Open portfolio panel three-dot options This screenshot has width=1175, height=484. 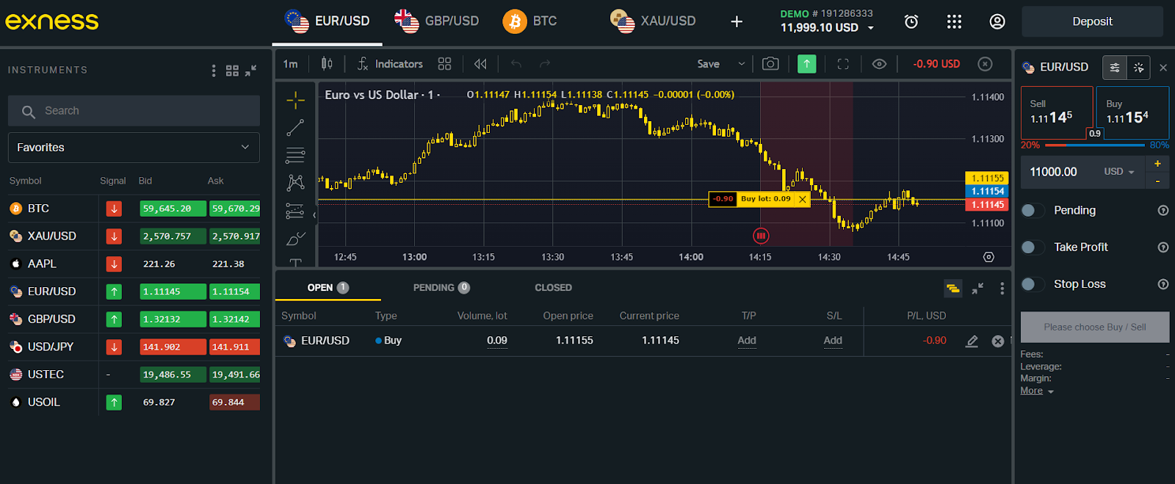pyautogui.click(x=1002, y=289)
